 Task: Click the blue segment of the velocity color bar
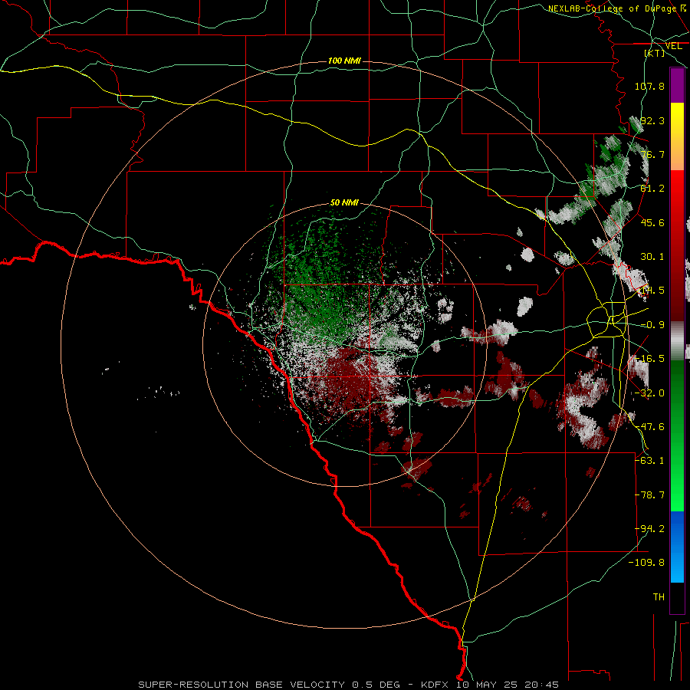(677, 547)
